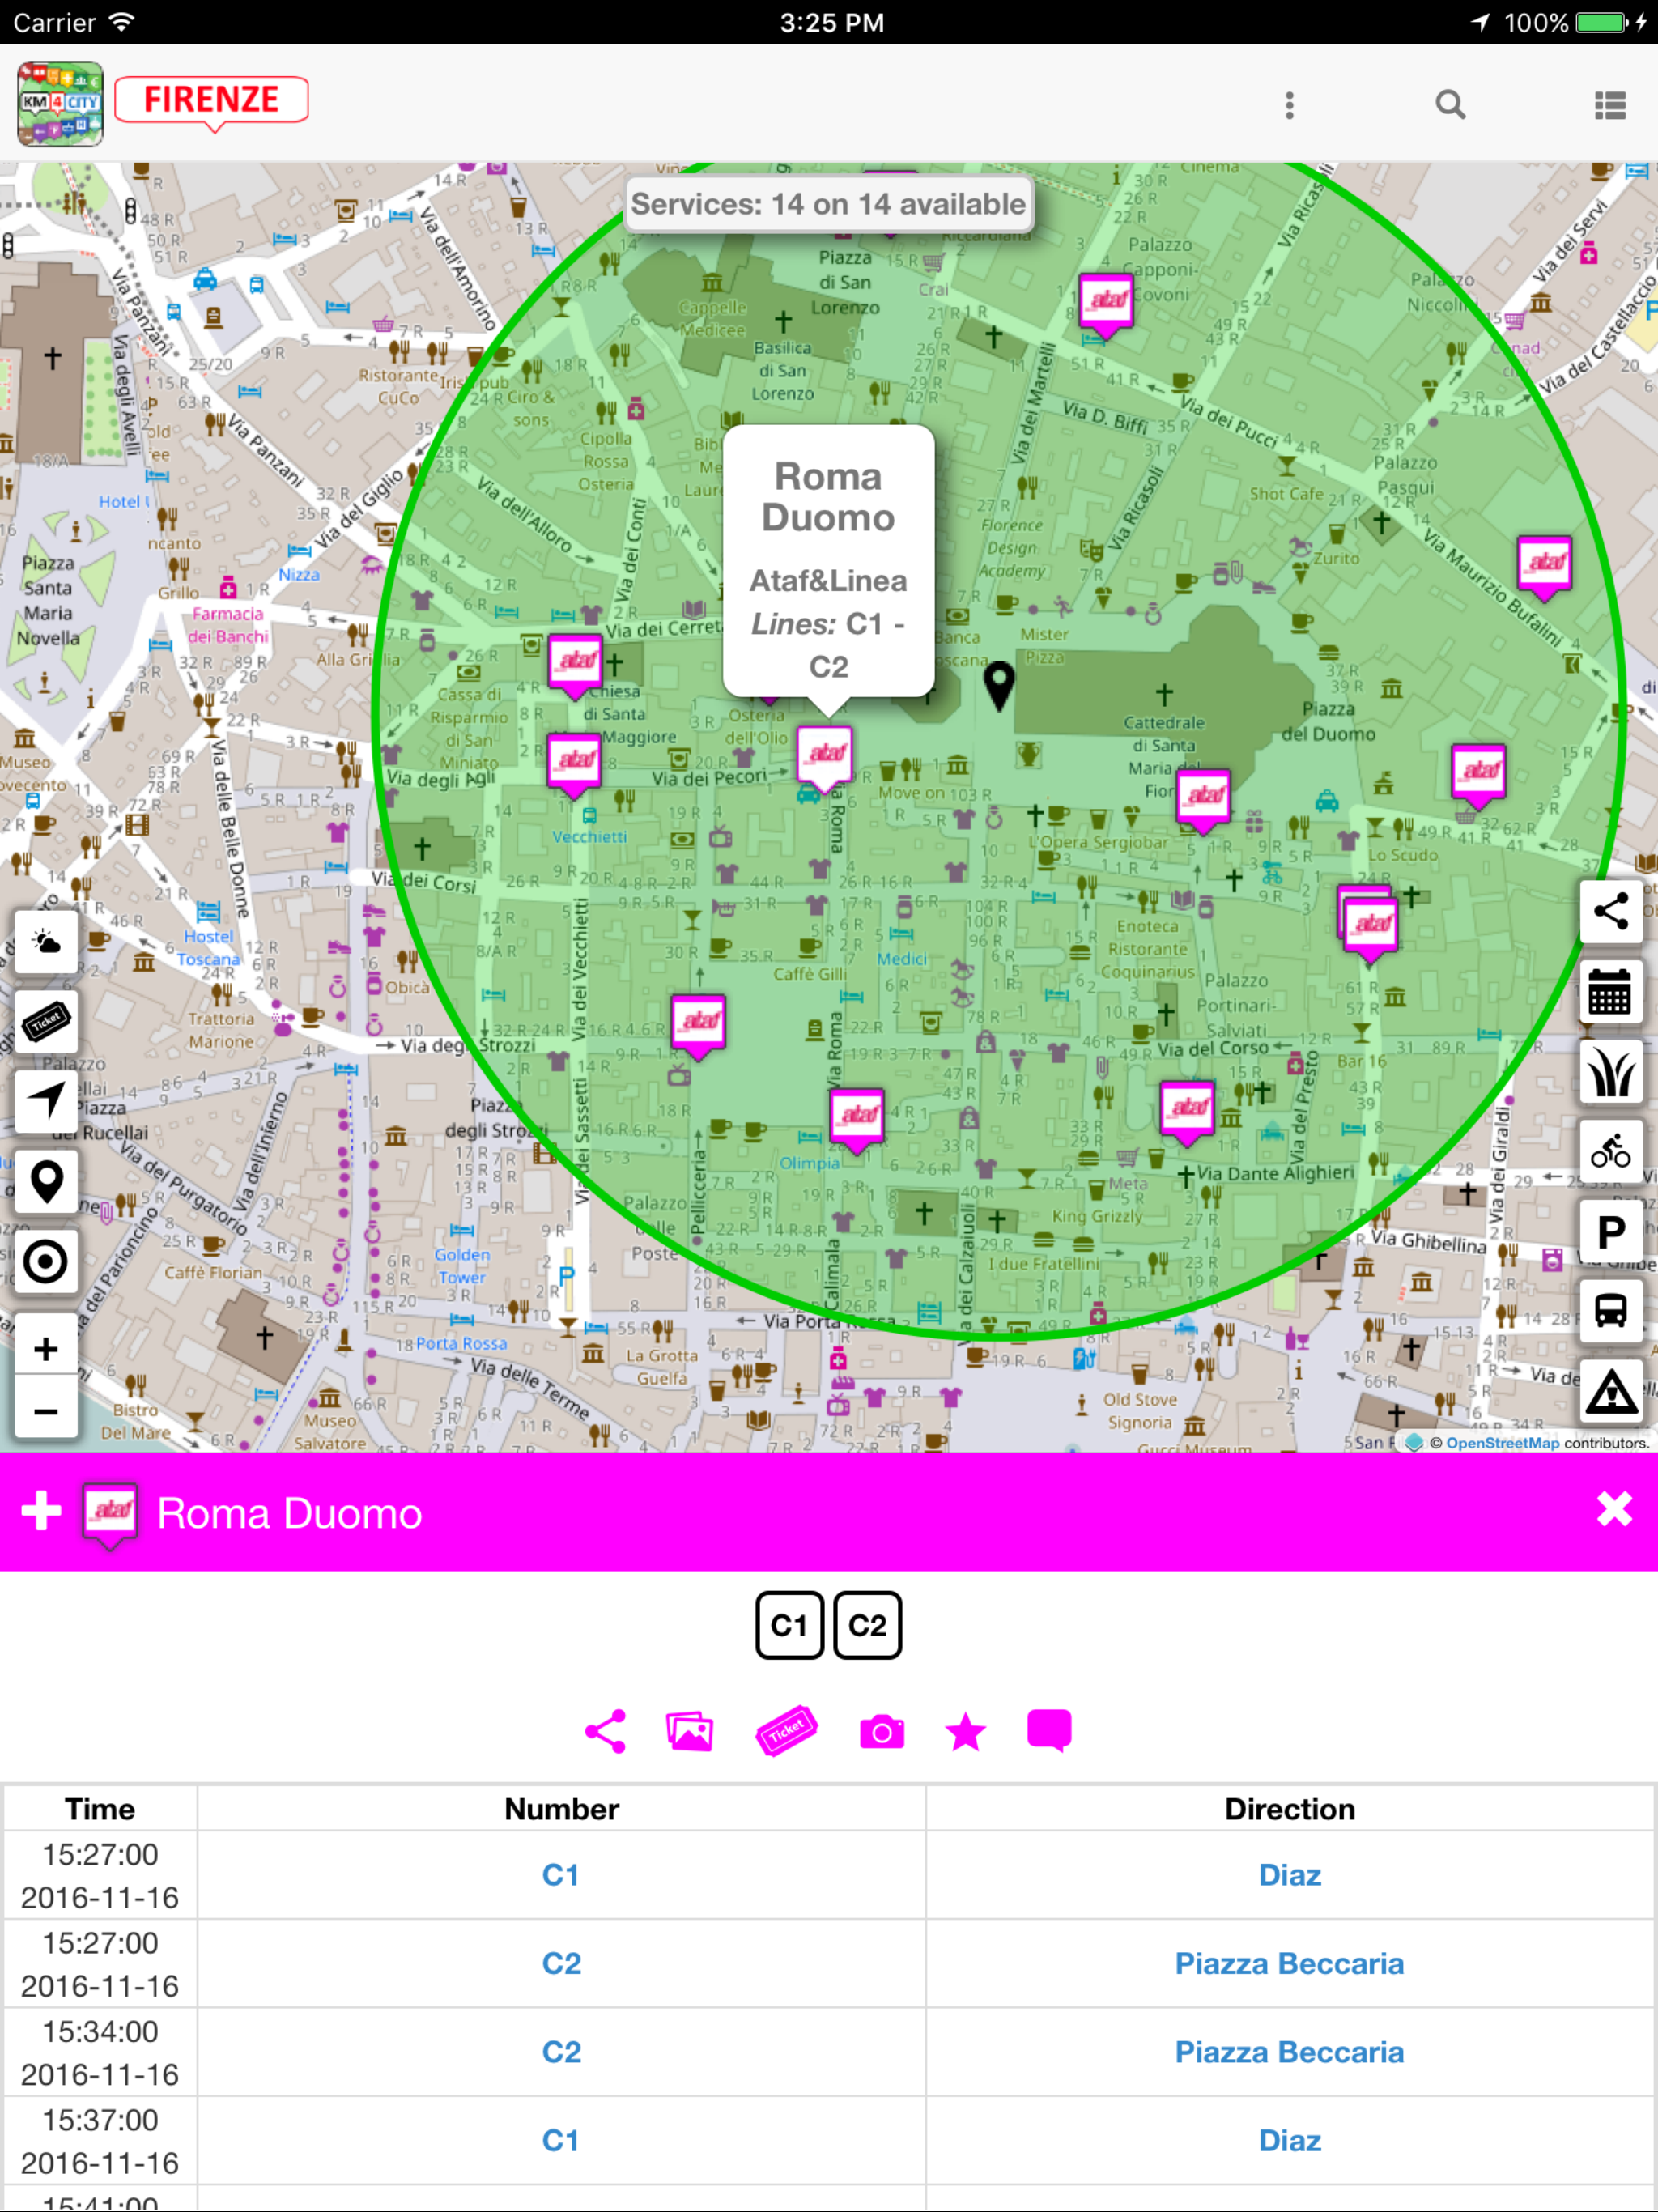This screenshot has width=1658, height=2212.
Task: Open the Ticket button on map sidebar
Action: coord(46,1021)
